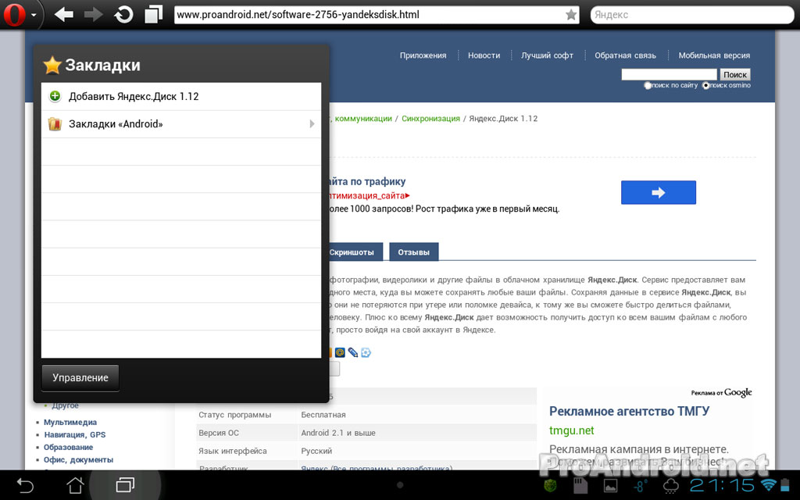Tap the -8° temperature reading
The height and width of the screenshot is (500, 800).
[x=639, y=486]
